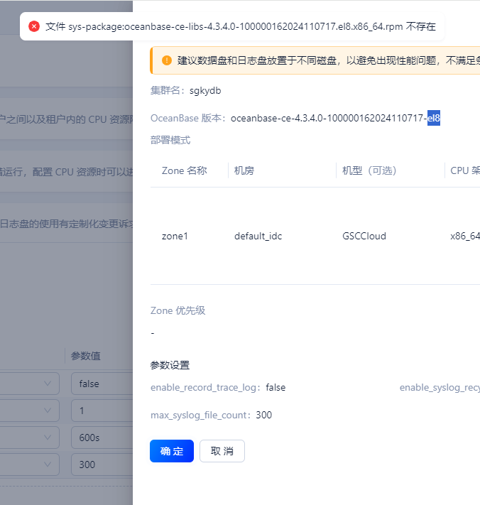Open the dropdown next to the false value
Image resolution: width=480 pixels, height=505 pixels.
click(48, 384)
